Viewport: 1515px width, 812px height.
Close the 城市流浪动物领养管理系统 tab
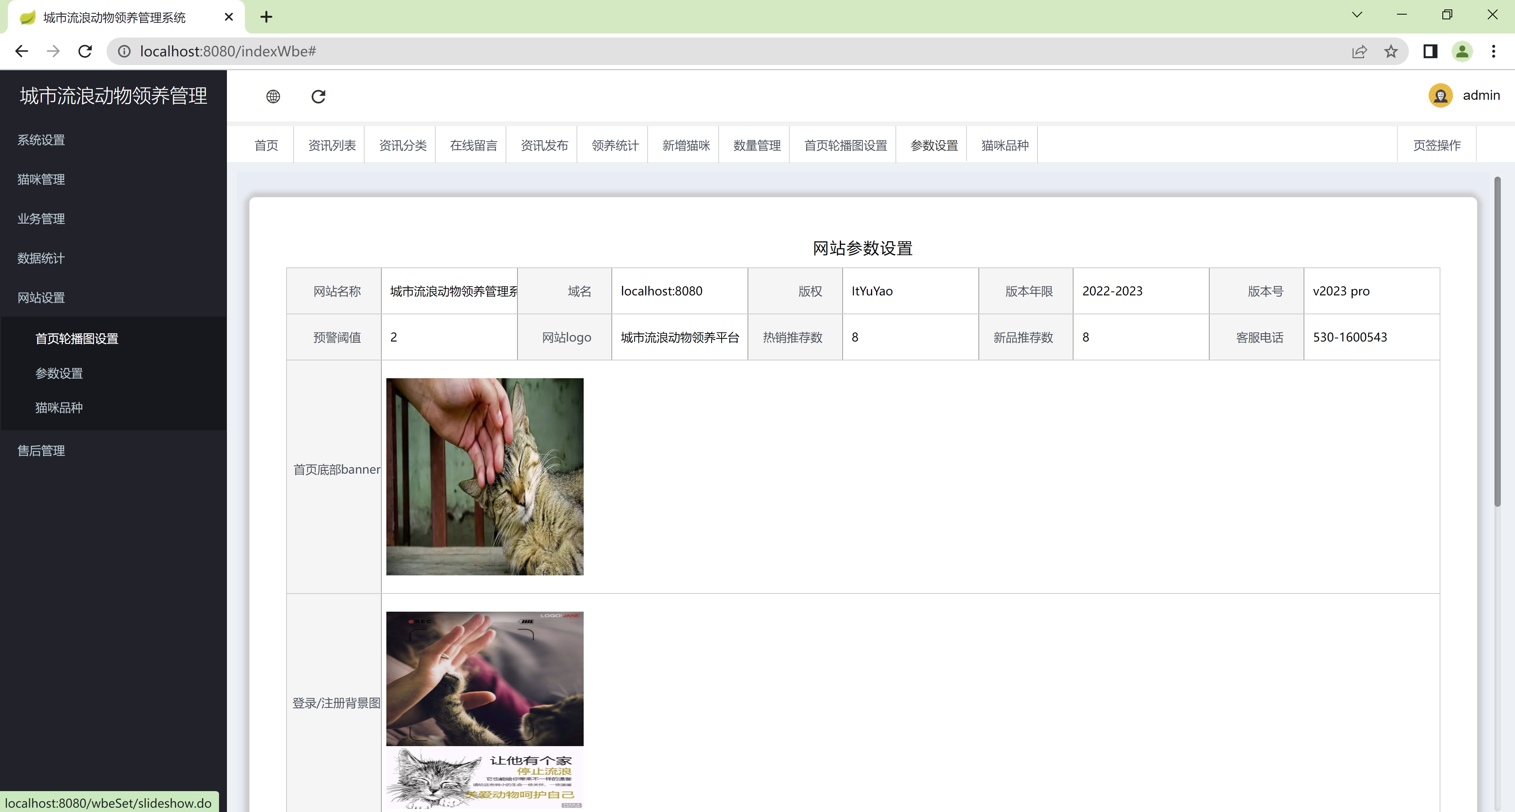(x=229, y=17)
